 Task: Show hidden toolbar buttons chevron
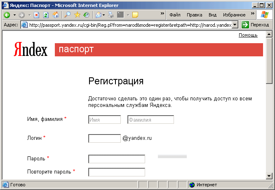pyautogui.click(x=162, y=14)
